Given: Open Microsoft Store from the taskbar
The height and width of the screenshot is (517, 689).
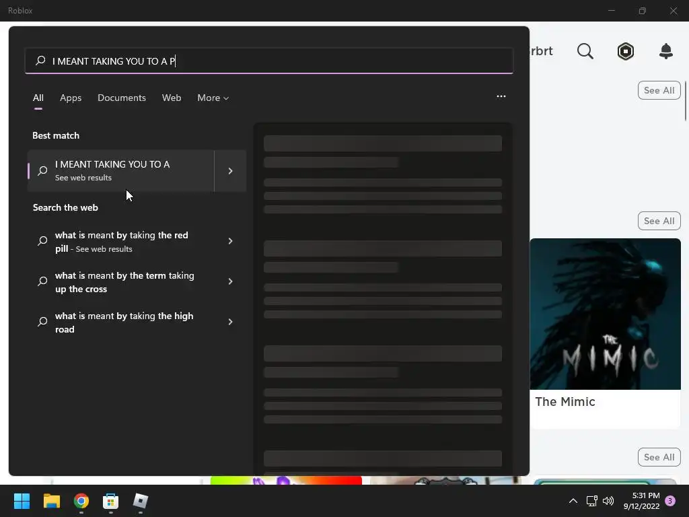Looking at the screenshot, I should 111,501.
